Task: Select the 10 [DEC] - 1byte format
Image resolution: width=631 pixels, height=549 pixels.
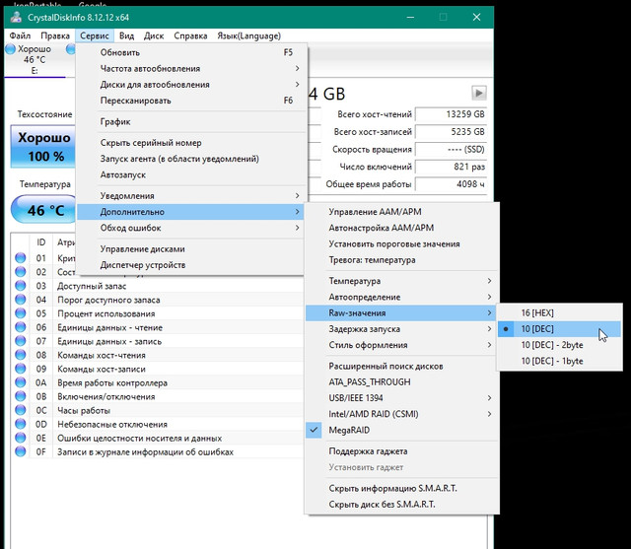Action: 560,361
